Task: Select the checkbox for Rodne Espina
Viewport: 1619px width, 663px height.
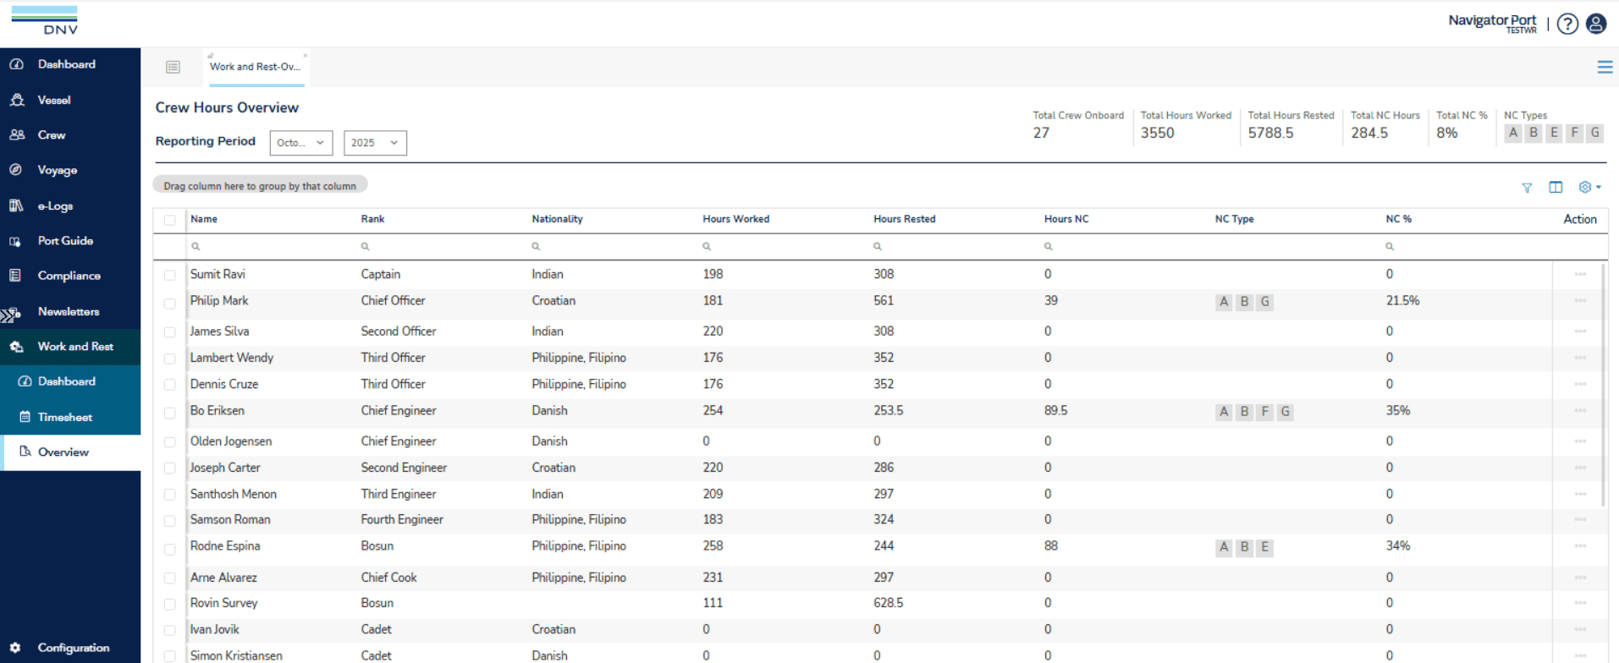Action: (x=170, y=549)
